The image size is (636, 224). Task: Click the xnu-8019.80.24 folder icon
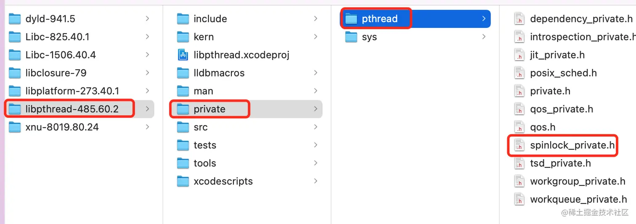tap(15, 127)
